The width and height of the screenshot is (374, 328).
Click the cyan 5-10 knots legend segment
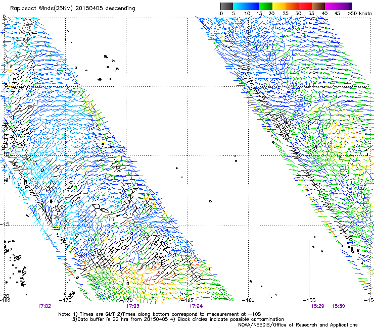[x=240, y=6]
